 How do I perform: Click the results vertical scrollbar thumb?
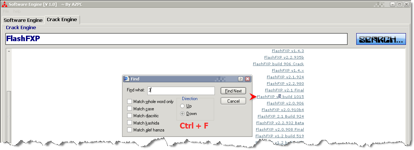pos(9,117)
